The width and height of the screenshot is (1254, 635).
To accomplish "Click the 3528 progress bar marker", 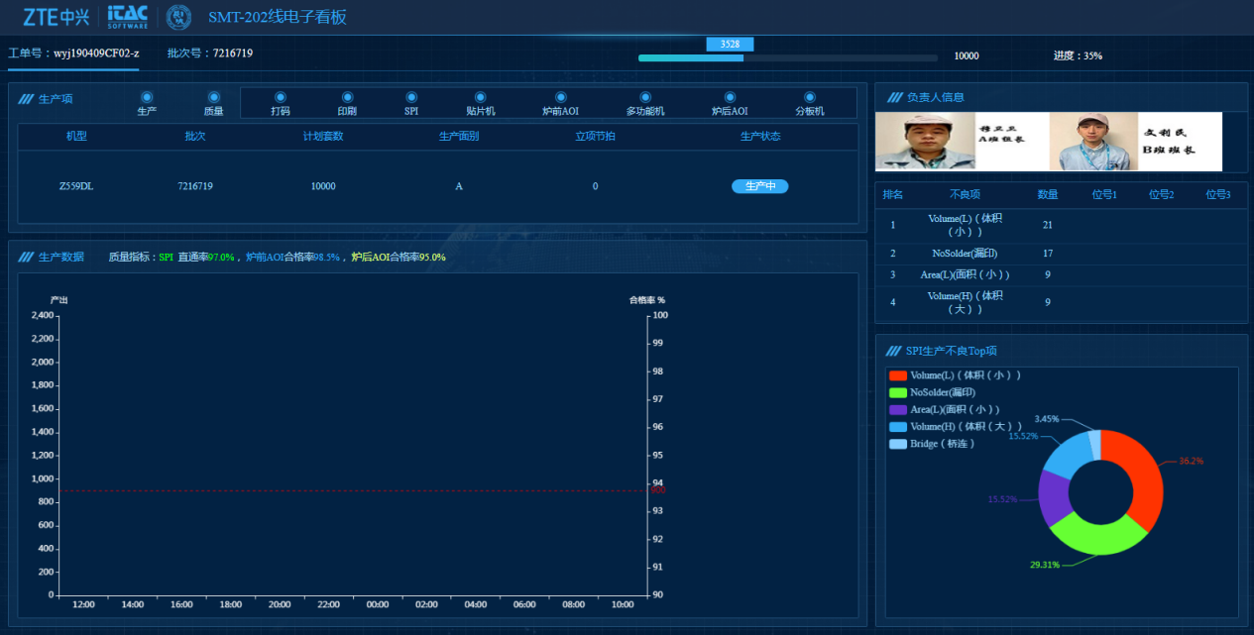I will 730,45.
